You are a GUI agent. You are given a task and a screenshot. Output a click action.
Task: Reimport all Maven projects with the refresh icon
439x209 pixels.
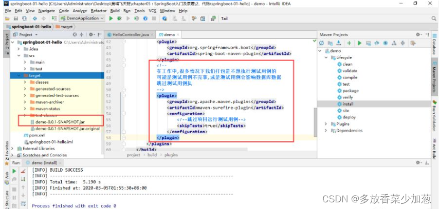pos(321,43)
